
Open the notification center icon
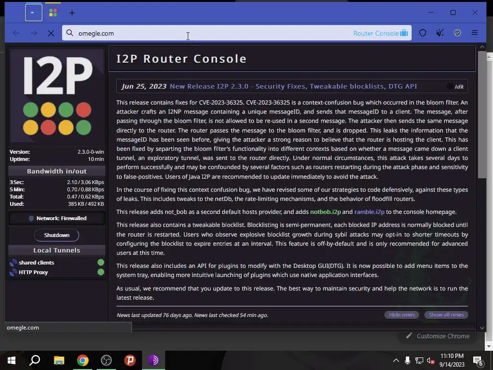tap(478, 361)
